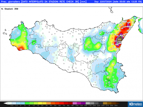Click the station reading 161 on map

tap(117, 44)
